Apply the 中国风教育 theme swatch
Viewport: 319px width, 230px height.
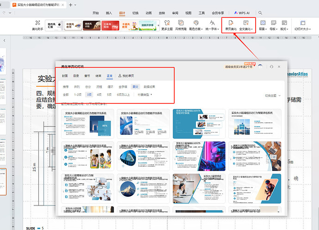70,24
